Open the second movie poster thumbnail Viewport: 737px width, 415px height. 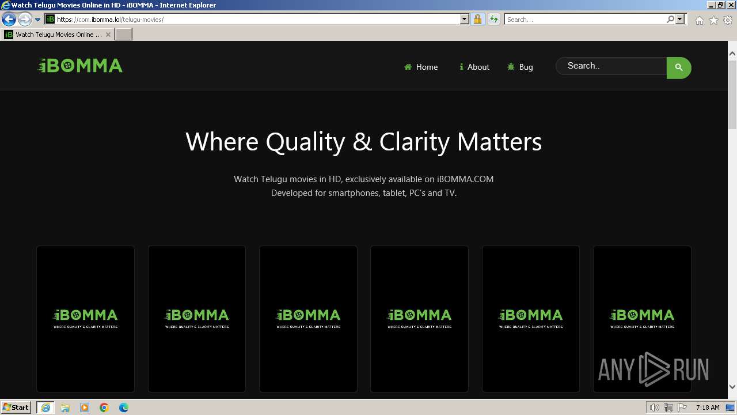(x=197, y=319)
